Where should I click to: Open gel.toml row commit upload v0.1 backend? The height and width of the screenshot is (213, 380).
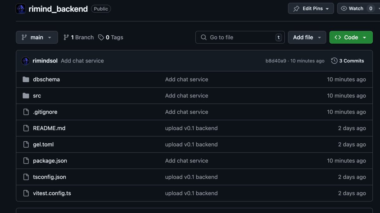click(191, 144)
